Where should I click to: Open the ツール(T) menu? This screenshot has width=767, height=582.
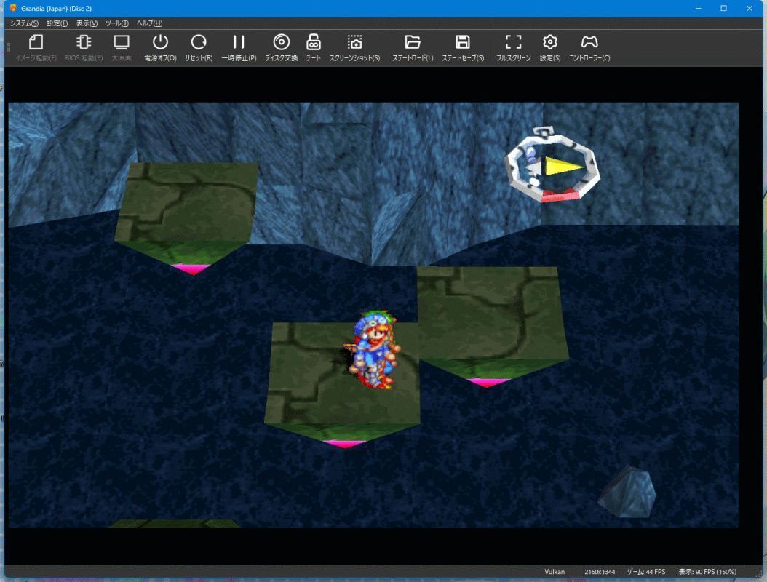(x=117, y=23)
